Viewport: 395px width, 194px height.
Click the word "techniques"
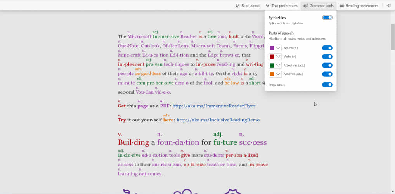click(x=176, y=64)
